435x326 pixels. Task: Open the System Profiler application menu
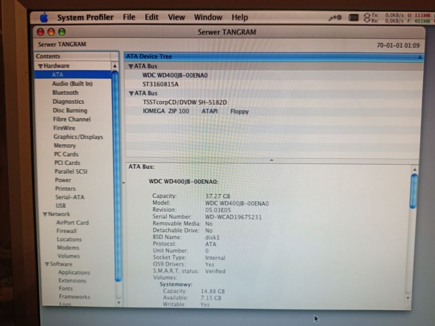85,18
